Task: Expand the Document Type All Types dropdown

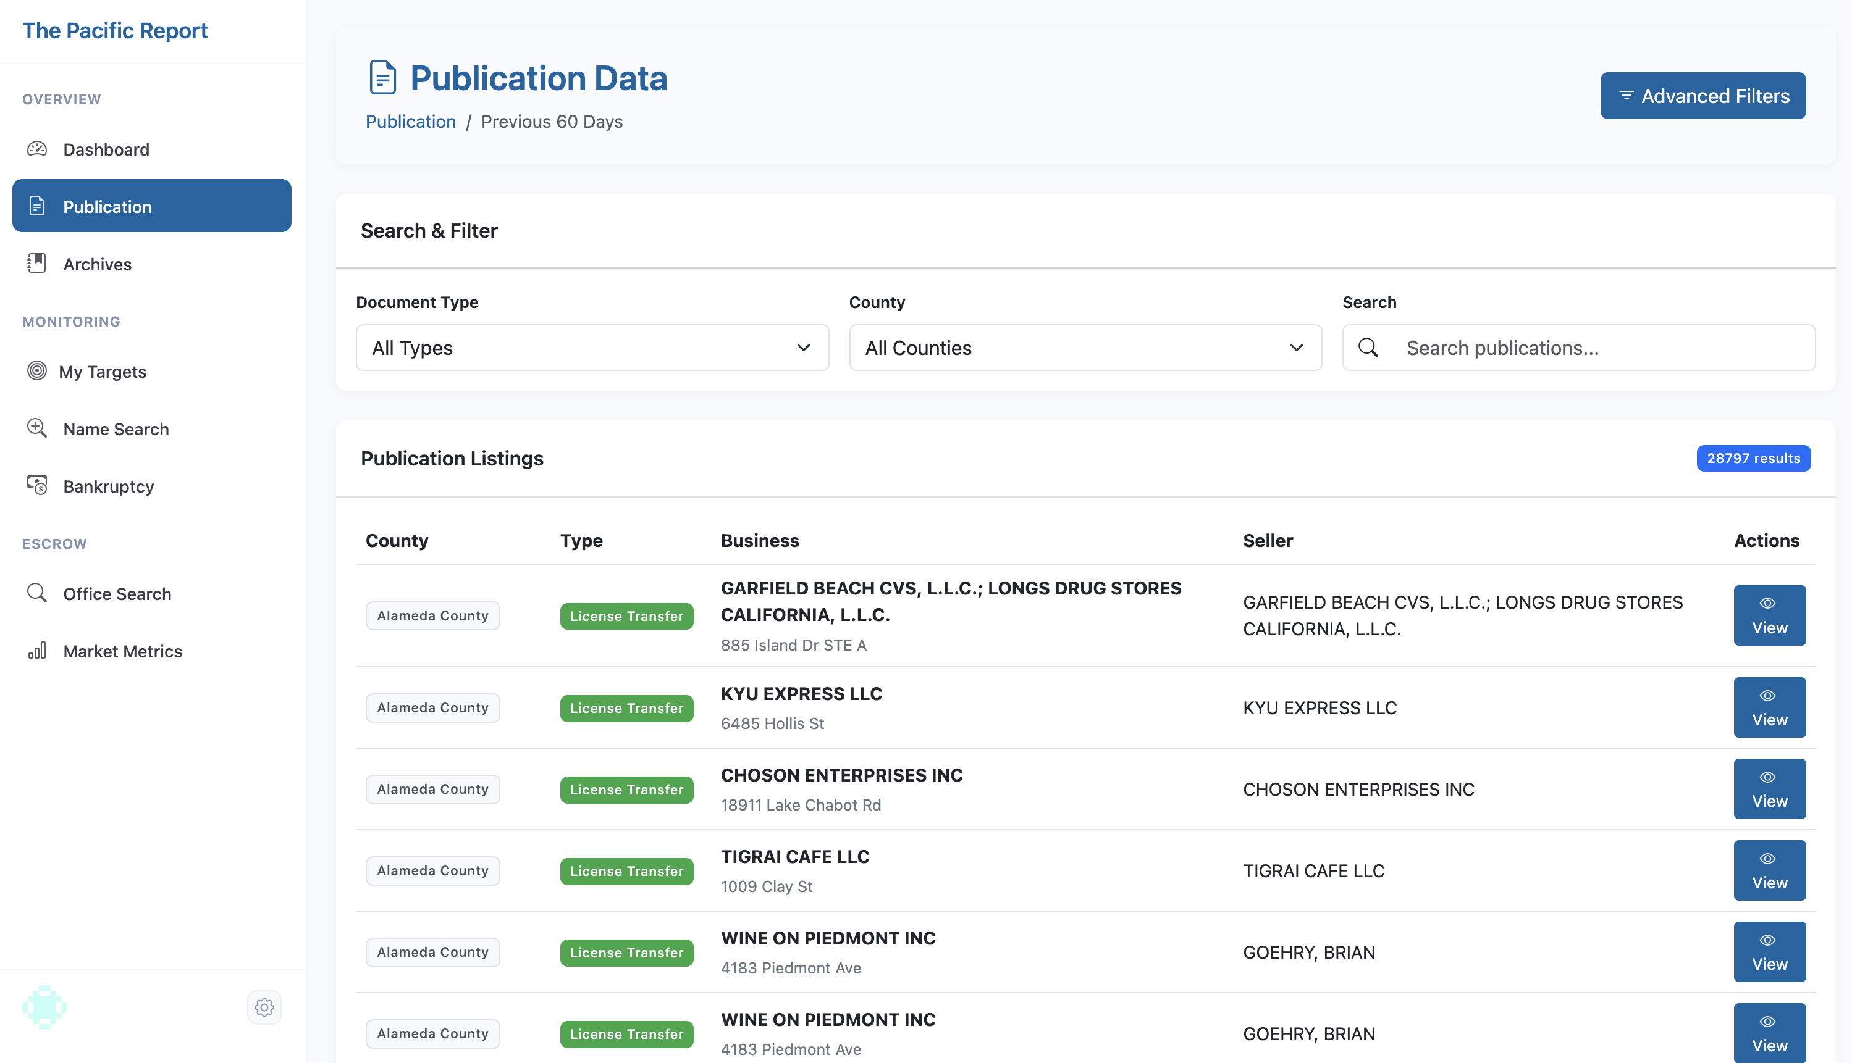Action: (592, 348)
